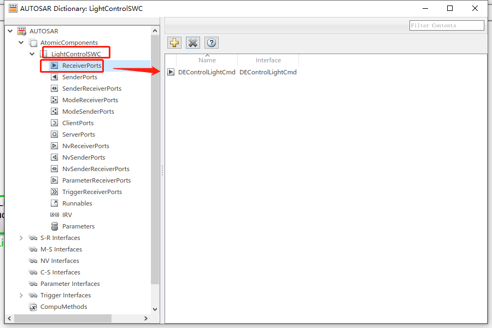This screenshot has height=328, width=492.
Task: Select the IRV tree item
Action: [x=67, y=215]
